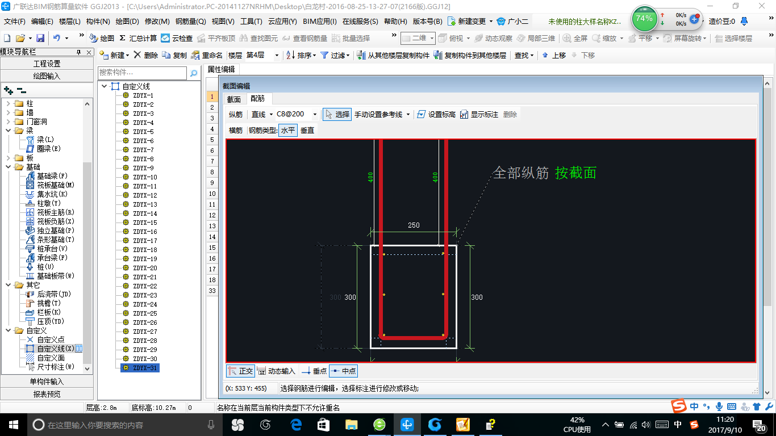The width and height of the screenshot is (776, 436).
Task: Expand the 柱 folder
Action: [x=9, y=103]
